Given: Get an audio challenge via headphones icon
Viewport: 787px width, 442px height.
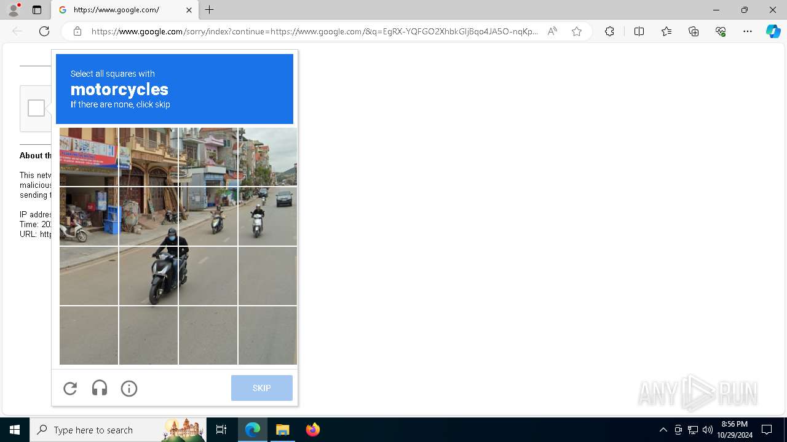Looking at the screenshot, I should [100, 388].
